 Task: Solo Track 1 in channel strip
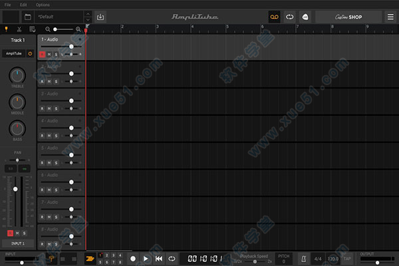point(24,233)
